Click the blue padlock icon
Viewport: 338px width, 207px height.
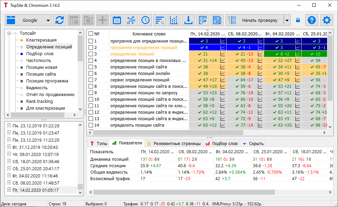pyautogui.click(x=298, y=20)
